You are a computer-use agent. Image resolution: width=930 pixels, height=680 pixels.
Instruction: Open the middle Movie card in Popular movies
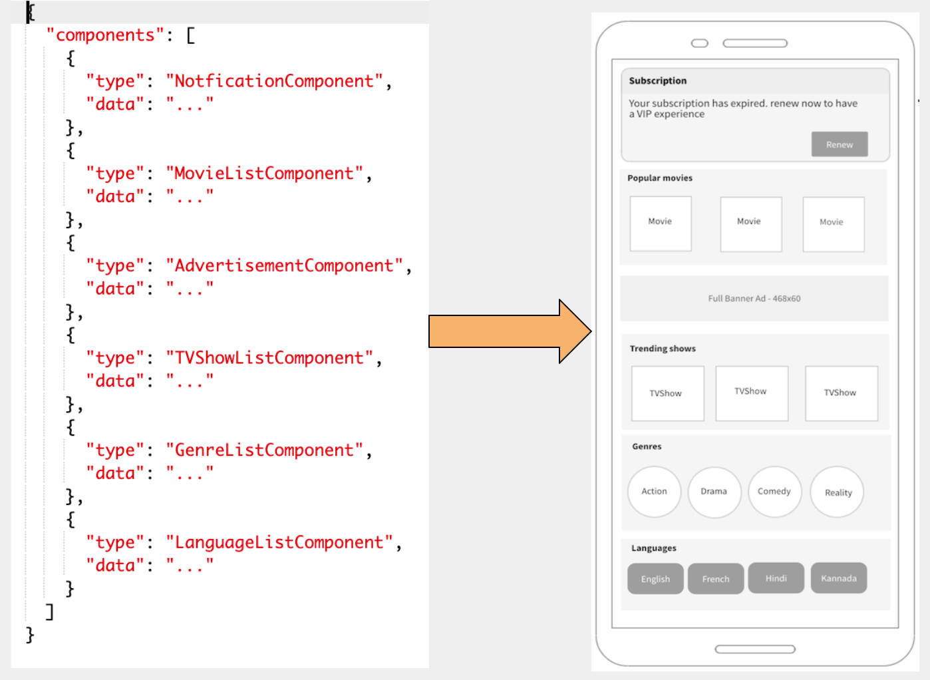(751, 224)
